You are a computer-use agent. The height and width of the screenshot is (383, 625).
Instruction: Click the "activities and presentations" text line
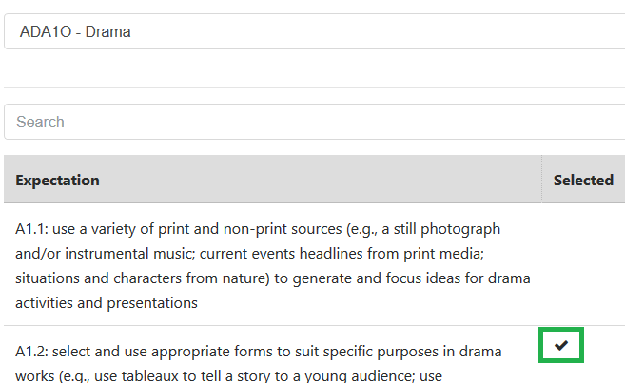tap(107, 303)
